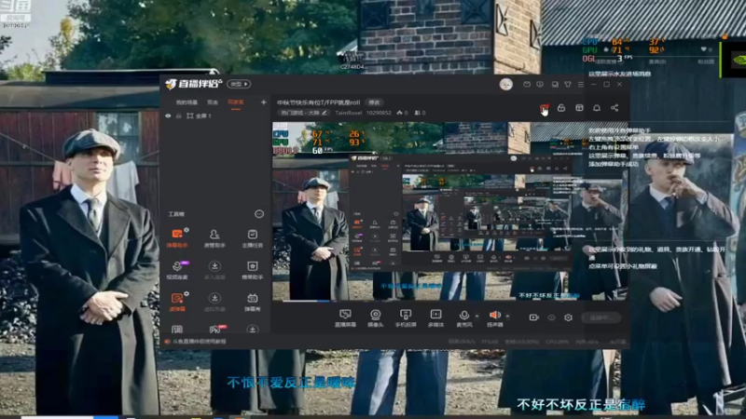The width and height of the screenshot is (746, 419).
Task: Add 直播屏幕 screen capture source
Action: 345,318
